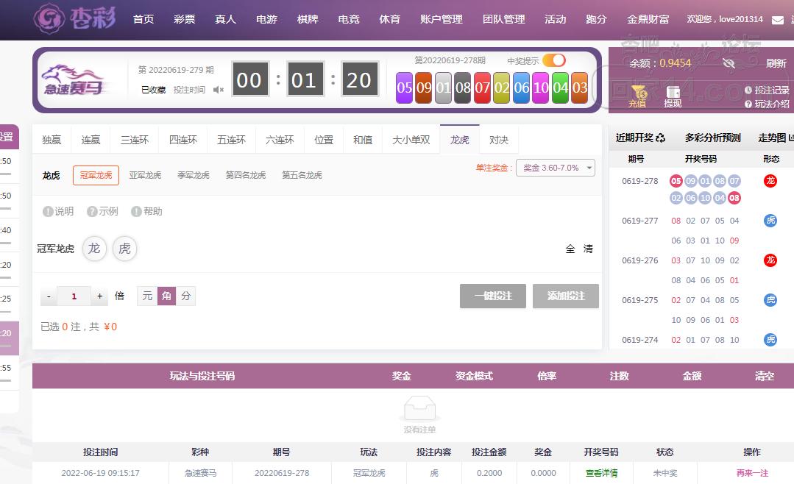Toggle the 中奖提示 switch
The image size is (794, 484).
pyautogui.click(x=554, y=60)
